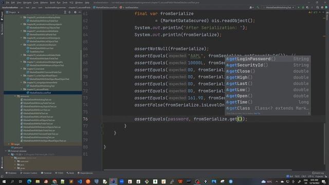Open the Build menu
Image resolution: width=329 pixels, height=185 pixels.
[52, 3]
